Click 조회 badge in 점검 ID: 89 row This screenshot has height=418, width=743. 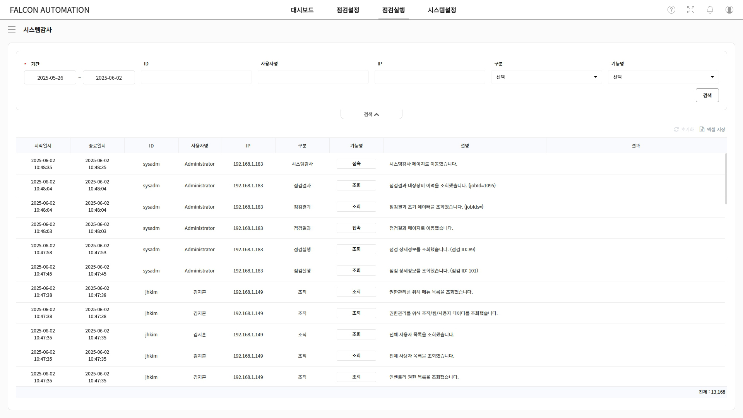356,249
